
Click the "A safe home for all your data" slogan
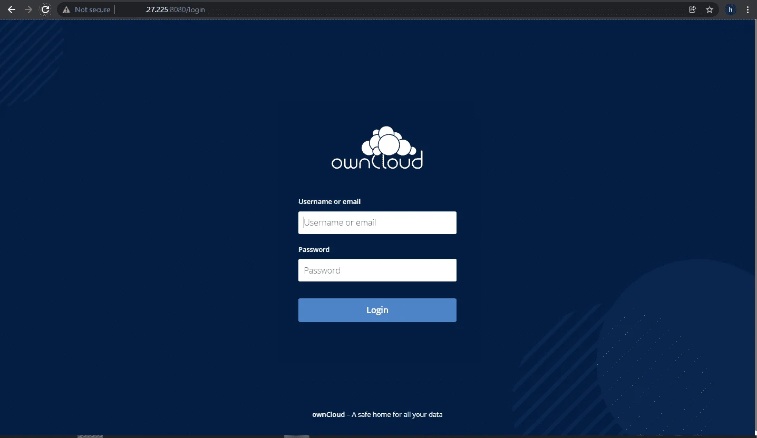point(397,414)
